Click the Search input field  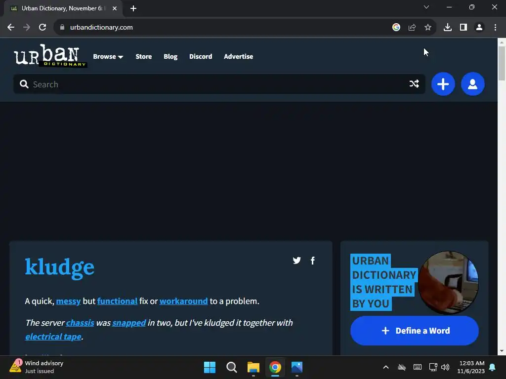[x=219, y=84]
